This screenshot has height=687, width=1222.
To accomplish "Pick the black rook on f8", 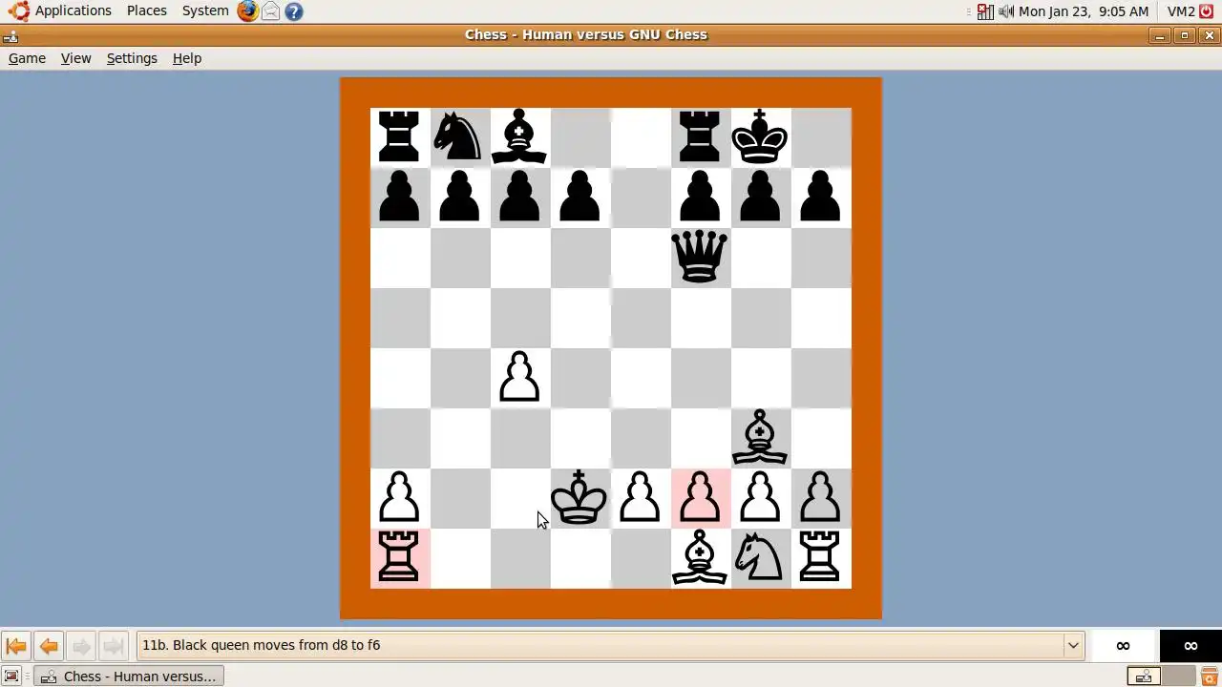I will [700, 136].
